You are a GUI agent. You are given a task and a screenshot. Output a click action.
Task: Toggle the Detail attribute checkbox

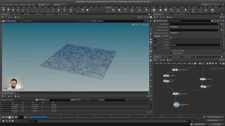pyautogui.click(x=155, y=39)
